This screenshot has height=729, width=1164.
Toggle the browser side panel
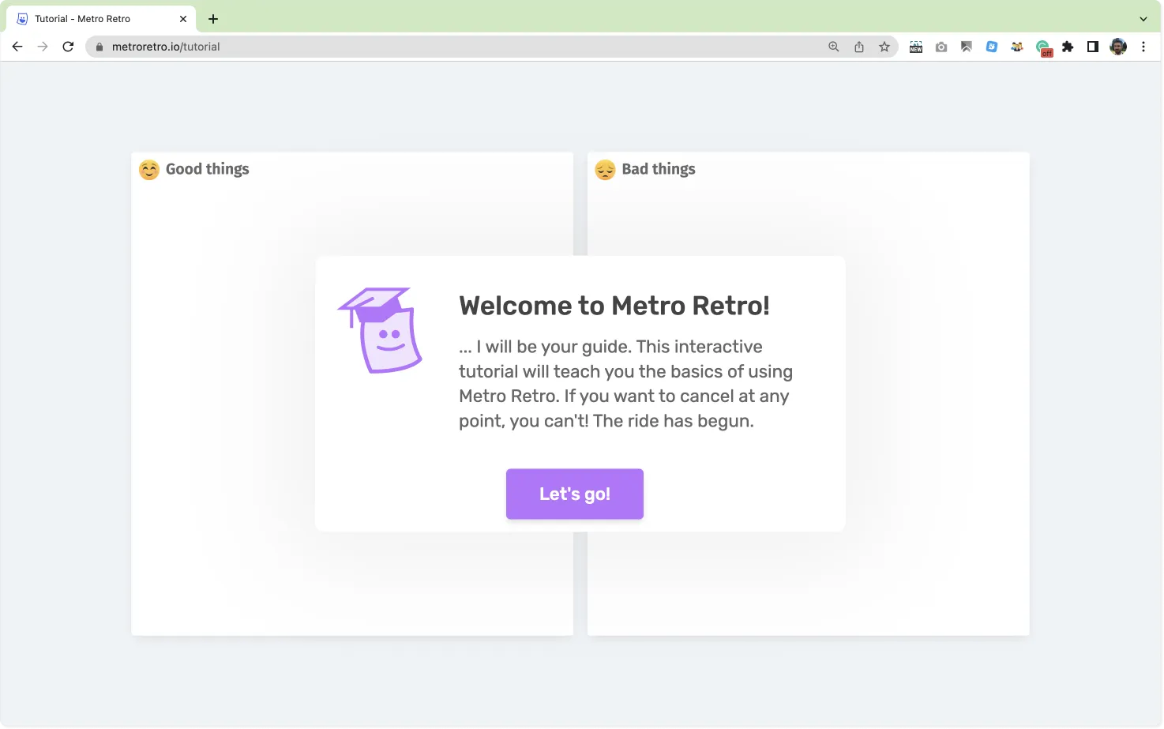click(x=1093, y=47)
